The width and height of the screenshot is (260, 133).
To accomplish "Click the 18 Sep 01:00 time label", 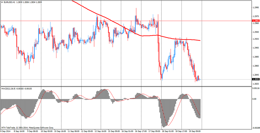I will 168,131.
